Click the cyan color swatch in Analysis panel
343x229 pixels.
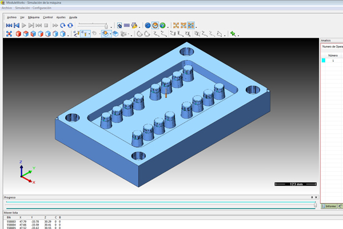pyautogui.click(x=324, y=60)
